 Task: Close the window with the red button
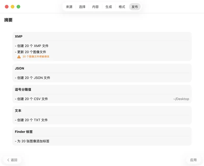point(7,7)
